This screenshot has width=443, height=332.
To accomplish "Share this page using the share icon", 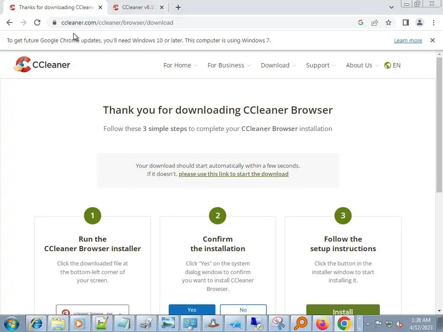I will [375, 22].
